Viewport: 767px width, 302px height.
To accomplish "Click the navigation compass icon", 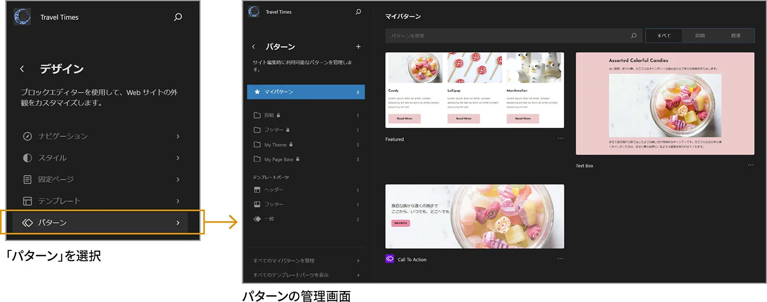I will click(x=27, y=136).
